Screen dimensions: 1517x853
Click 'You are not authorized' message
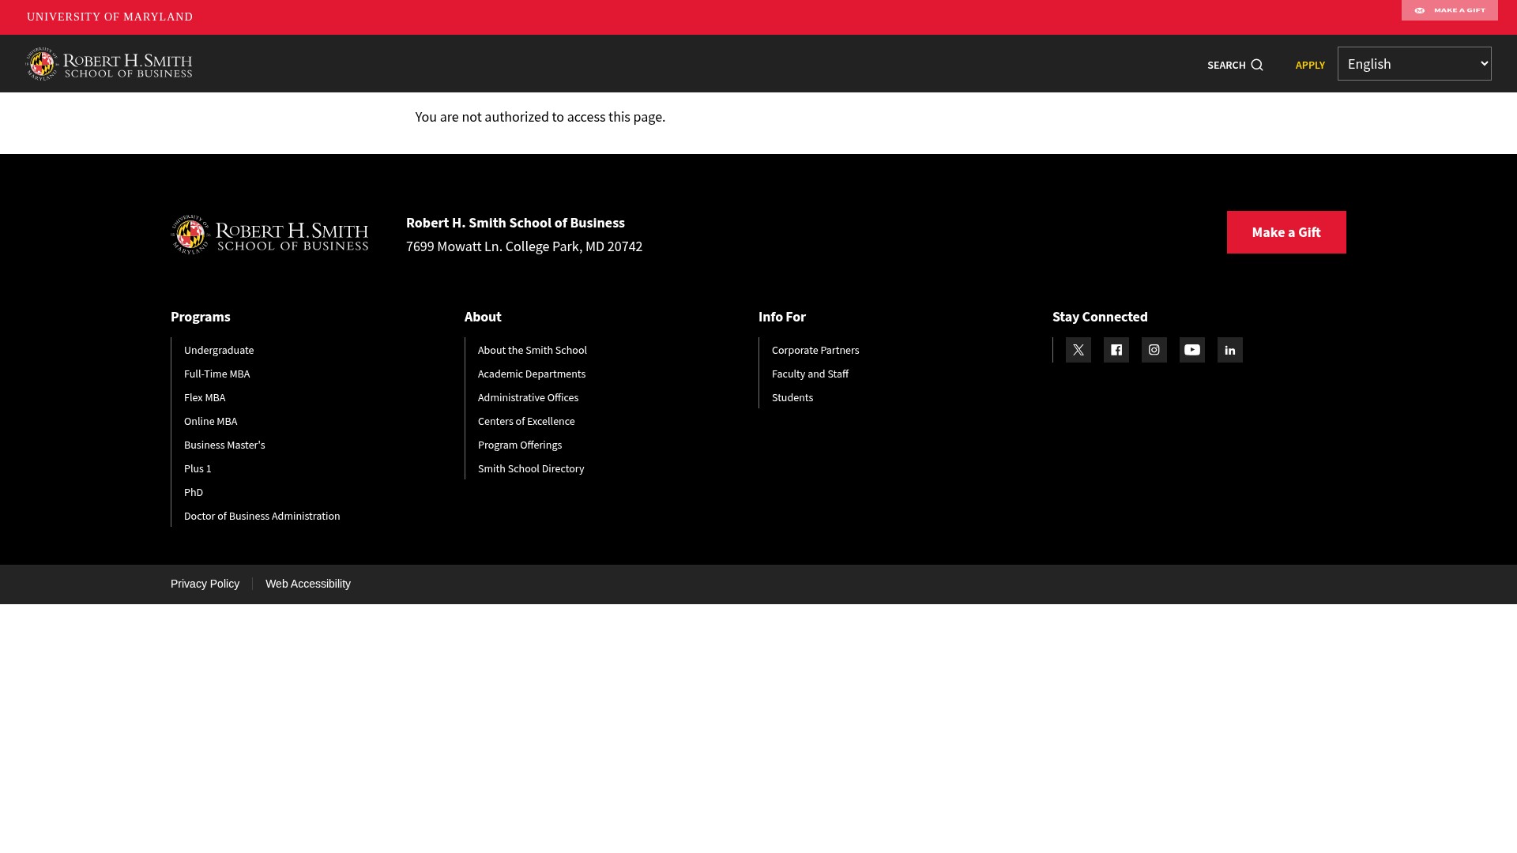pyautogui.click(x=540, y=117)
